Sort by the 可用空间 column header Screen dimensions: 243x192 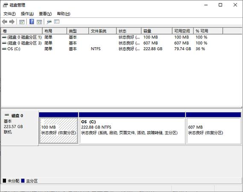[x=183, y=31]
